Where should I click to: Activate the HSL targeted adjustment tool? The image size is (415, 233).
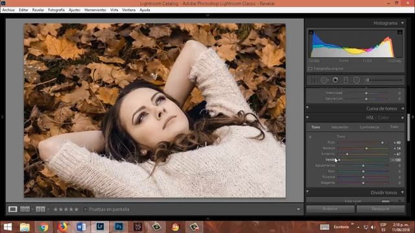(x=310, y=137)
